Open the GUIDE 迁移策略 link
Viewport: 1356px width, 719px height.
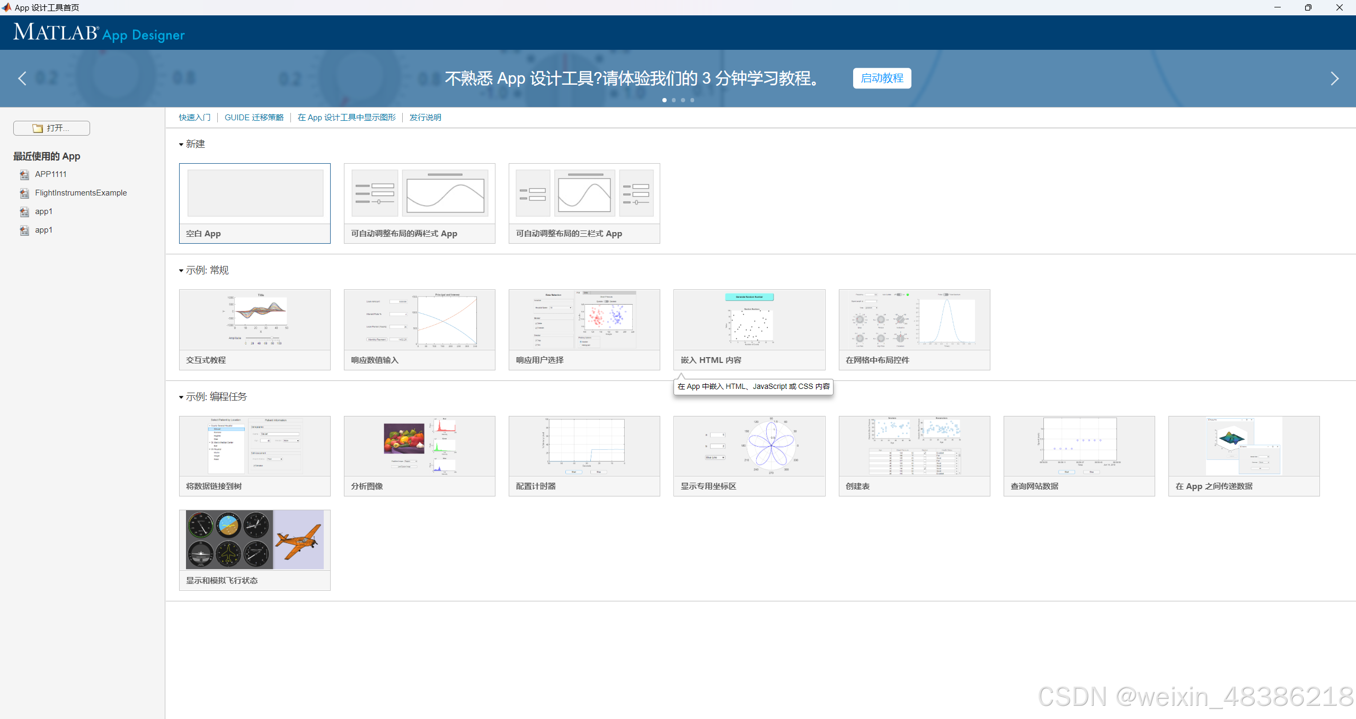coord(254,118)
